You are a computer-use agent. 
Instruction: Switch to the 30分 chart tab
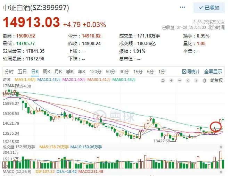pyautogui.click(x=124, y=72)
